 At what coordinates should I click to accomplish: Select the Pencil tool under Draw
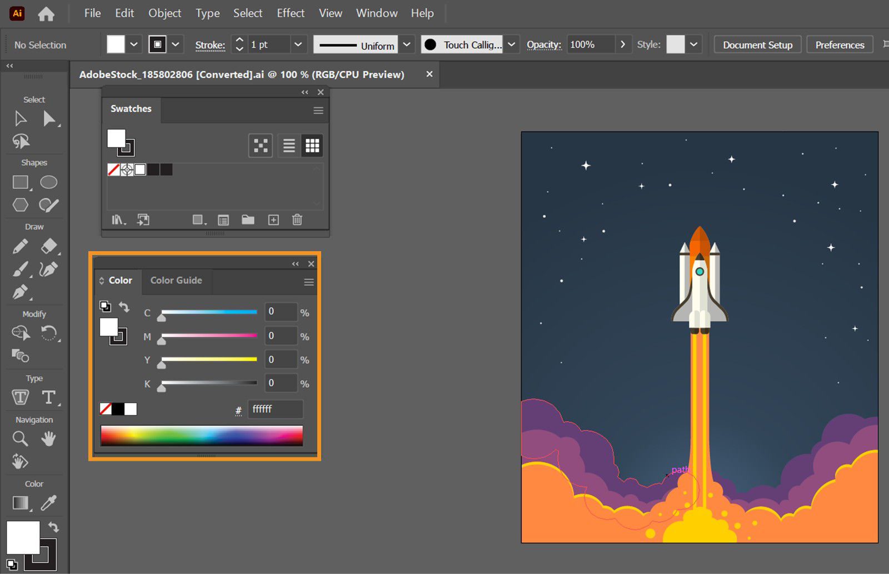pyautogui.click(x=20, y=246)
